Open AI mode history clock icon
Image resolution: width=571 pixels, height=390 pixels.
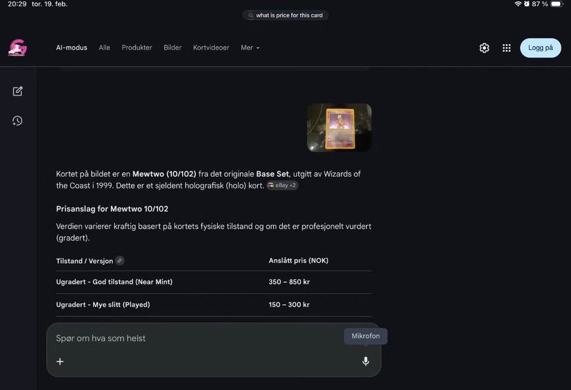click(x=17, y=121)
